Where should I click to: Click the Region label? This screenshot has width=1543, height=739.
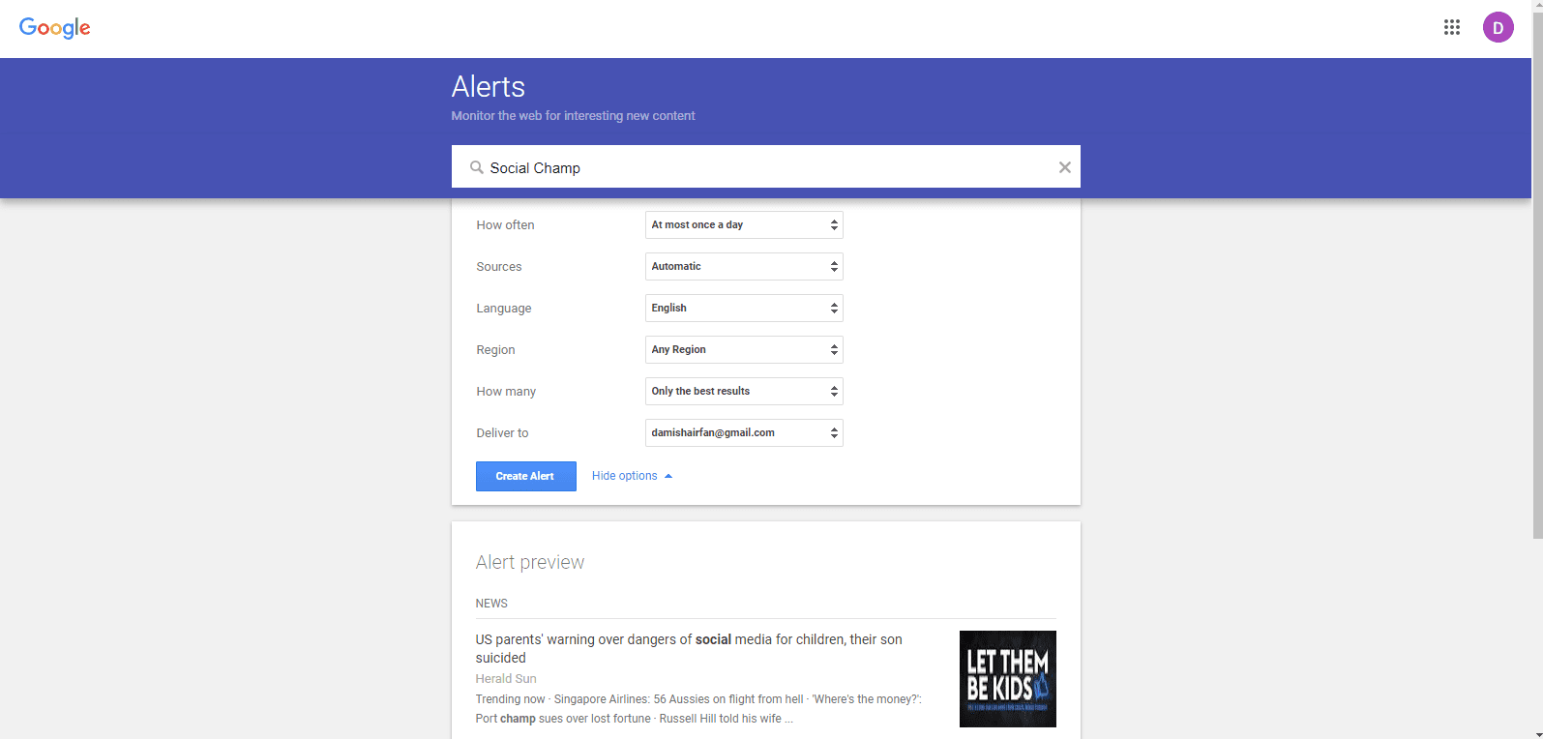495,350
